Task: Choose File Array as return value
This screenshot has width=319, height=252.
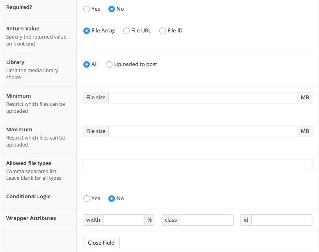Action: pyautogui.click(x=87, y=31)
